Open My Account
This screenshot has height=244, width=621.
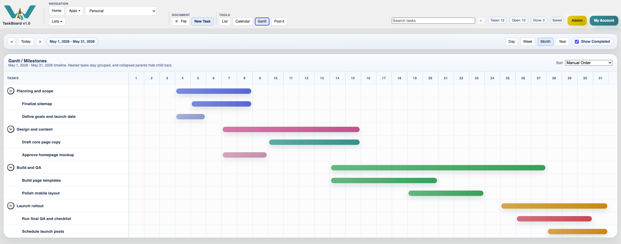[x=604, y=20]
